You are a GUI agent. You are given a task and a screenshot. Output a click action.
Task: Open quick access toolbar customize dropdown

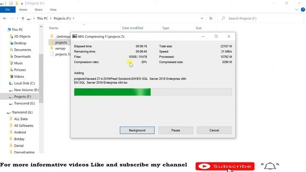[22, 3]
